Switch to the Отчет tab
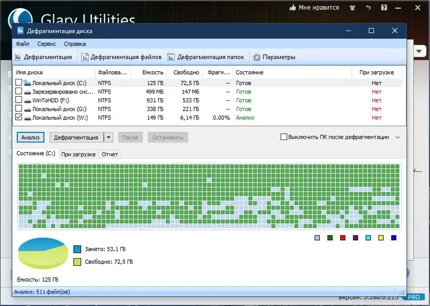 point(110,154)
